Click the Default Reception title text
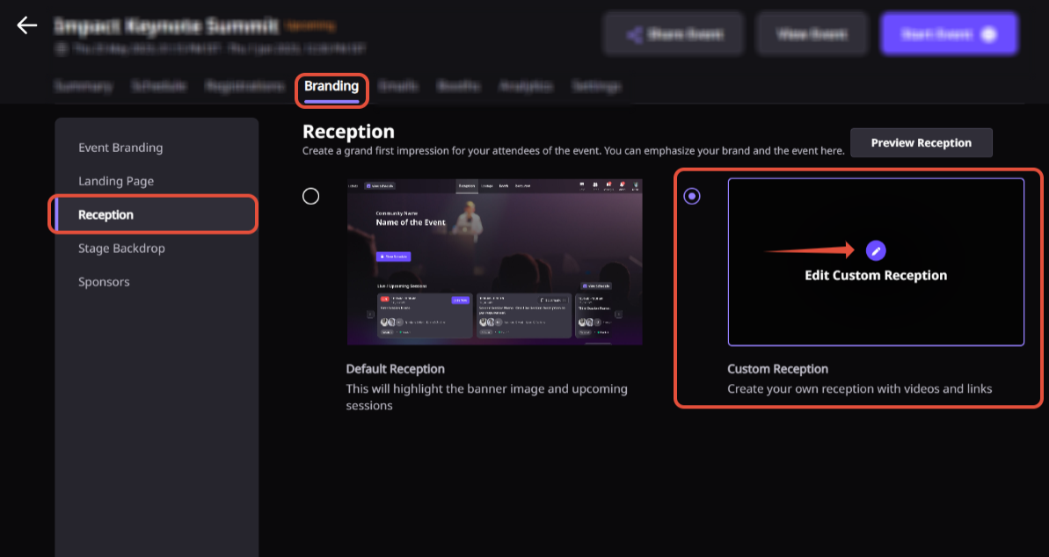 tap(396, 369)
